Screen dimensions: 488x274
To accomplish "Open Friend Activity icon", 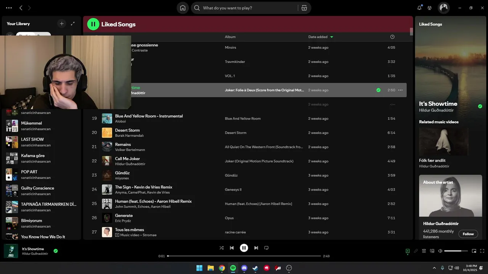I will 430,8.
